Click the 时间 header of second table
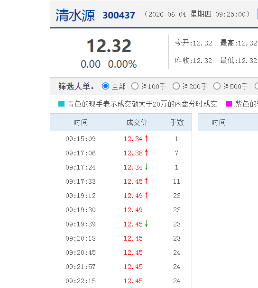 219,122
